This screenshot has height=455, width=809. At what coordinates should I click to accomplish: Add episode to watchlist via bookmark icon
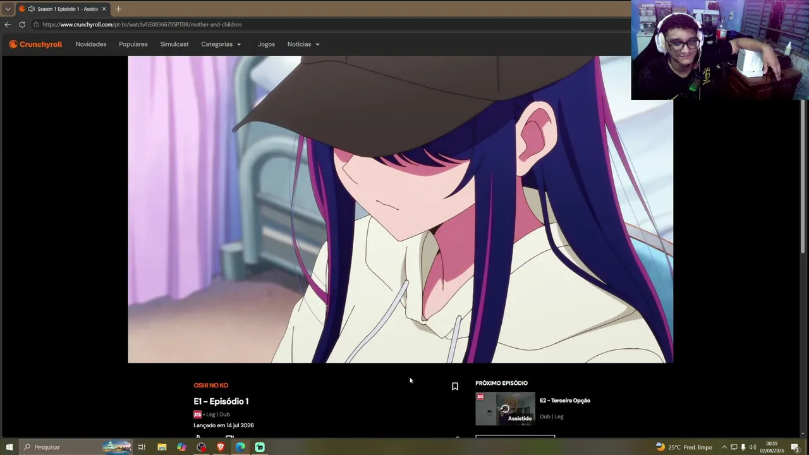click(455, 386)
